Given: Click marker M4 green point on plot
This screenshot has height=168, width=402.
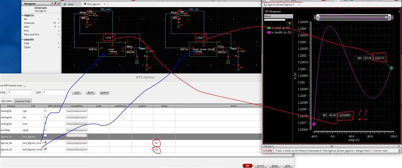Looking at the screenshot, I should (391, 68).
